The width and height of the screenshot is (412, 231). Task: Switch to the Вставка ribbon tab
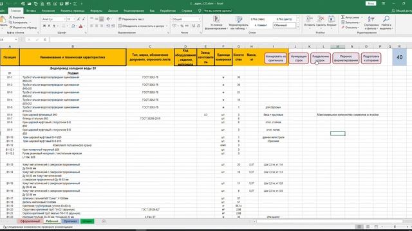(x=31, y=11)
